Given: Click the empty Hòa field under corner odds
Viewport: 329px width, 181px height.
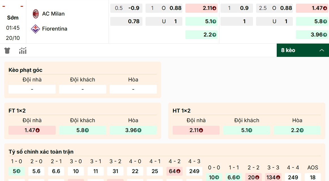Looking at the screenshot, I should coord(133,89).
